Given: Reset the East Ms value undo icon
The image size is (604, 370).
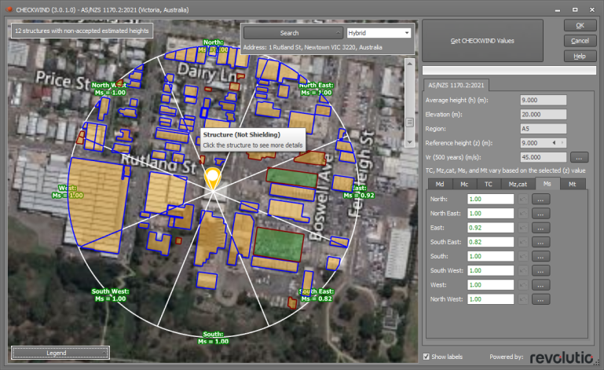Looking at the screenshot, I should click(x=523, y=228).
